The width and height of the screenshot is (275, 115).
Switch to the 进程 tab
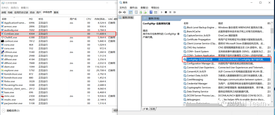[4, 12]
